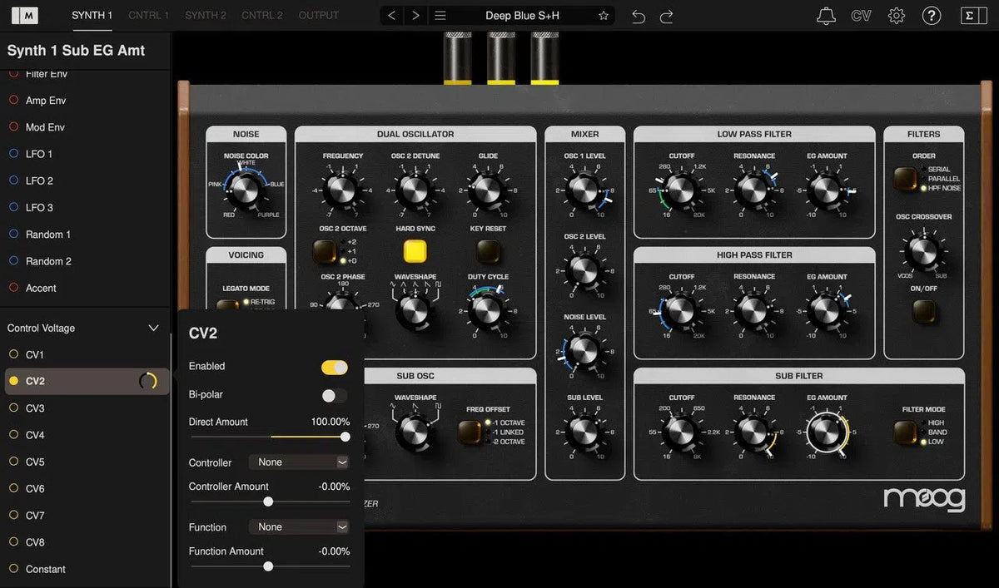This screenshot has height=588, width=999.
Task: Open the Controller dropdown set to None
Action: [x=298, y=462]
